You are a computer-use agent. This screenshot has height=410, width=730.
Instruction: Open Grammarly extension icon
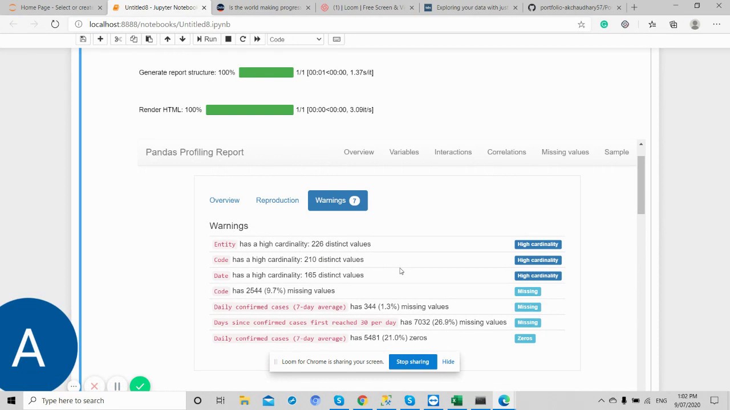(x=604, y=24)
